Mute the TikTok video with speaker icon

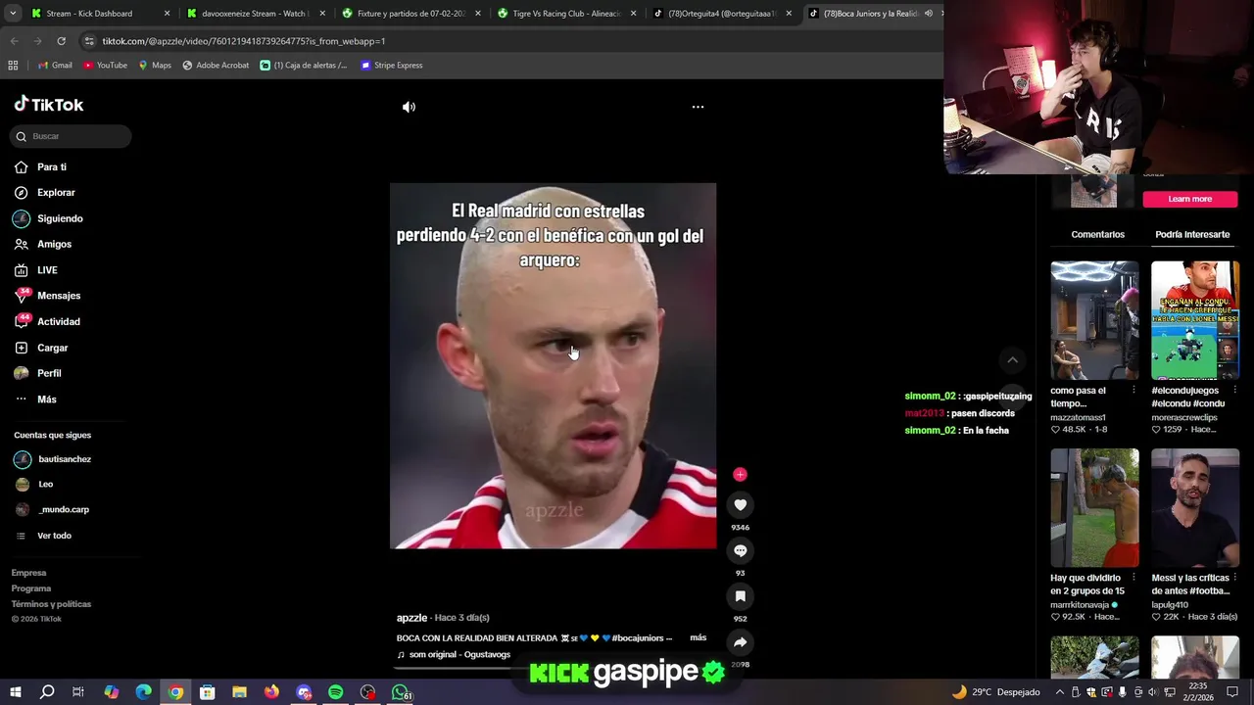pyautogui.click(x=409, y=107)
